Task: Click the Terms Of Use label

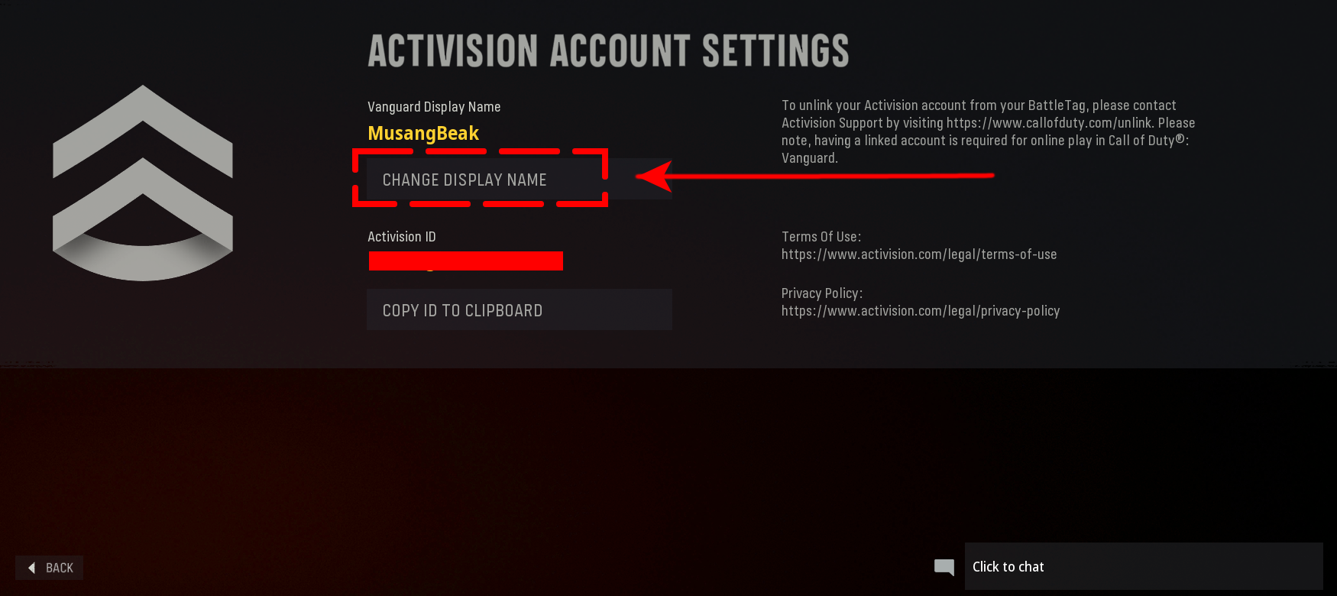Action: [x=821, y=237]
